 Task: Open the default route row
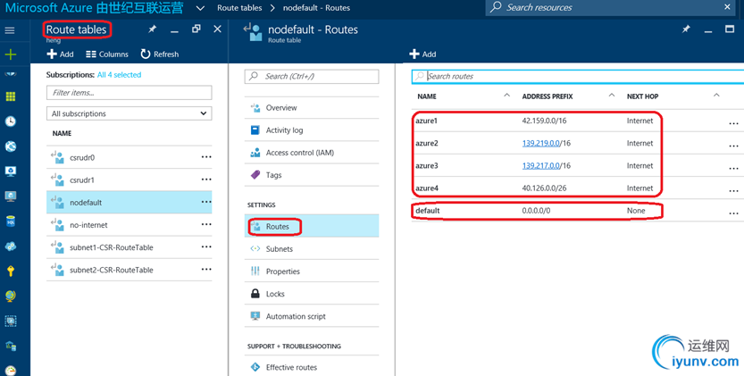click(578, 210)
